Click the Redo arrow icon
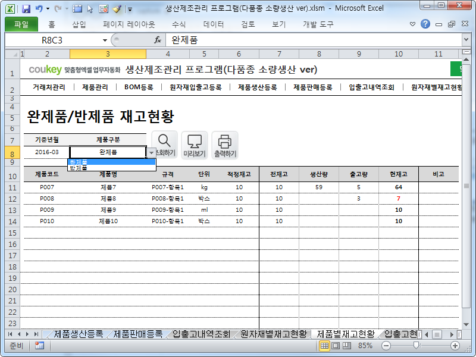This screenshot has width=476, height=357. (57, 9)
